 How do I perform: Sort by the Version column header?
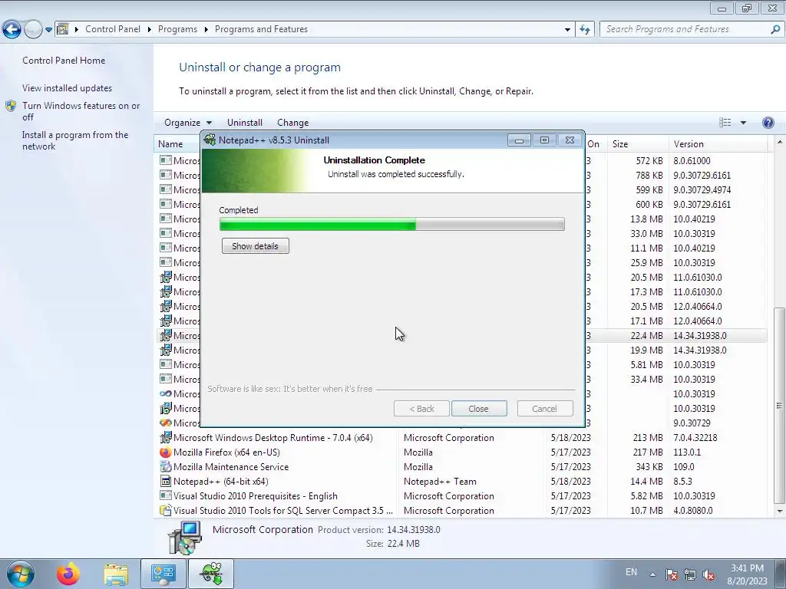pos(717,143)
